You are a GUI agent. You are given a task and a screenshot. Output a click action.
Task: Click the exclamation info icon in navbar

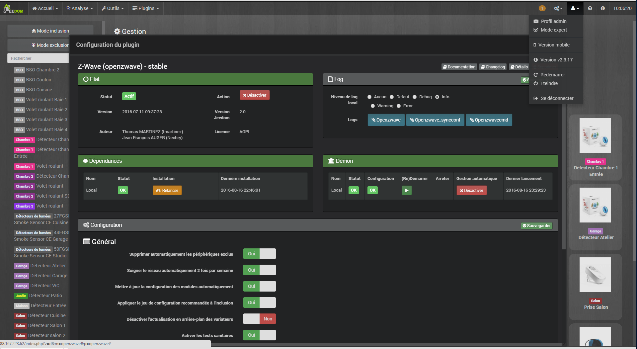(x=602, y=8)
